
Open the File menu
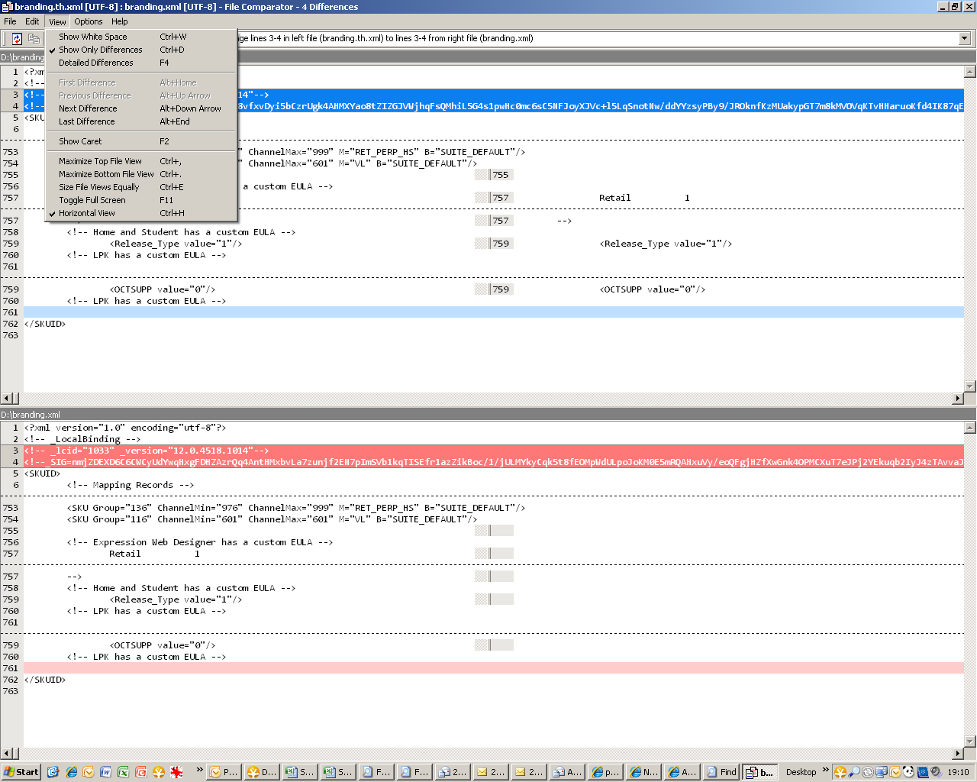(10, 21)
